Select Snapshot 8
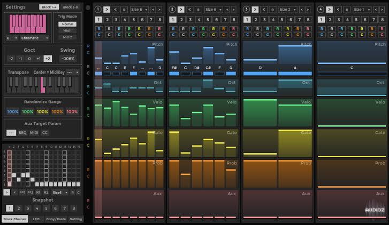The height and width of the screenshot is (225, 389). [74, 208]
